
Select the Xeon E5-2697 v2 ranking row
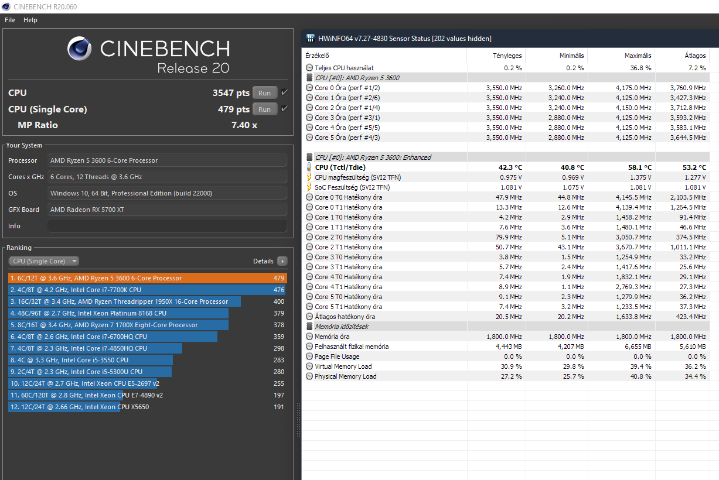tap(148, 383)
